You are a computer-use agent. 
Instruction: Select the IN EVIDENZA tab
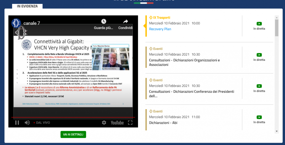pos(27,6)
